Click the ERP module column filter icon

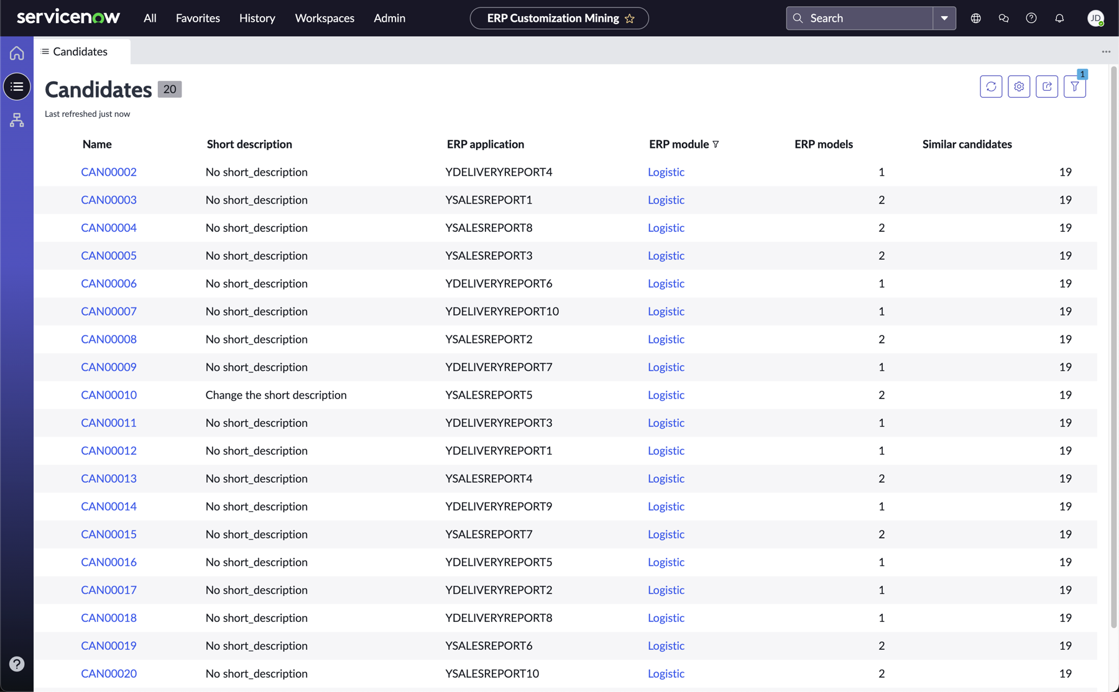click(716, 144)
